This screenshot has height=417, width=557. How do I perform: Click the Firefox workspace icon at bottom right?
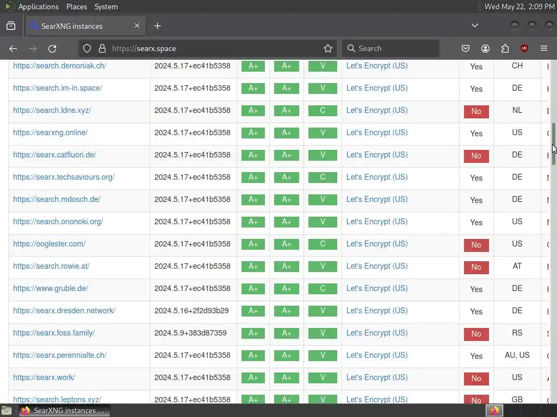(x=494, y=410)
